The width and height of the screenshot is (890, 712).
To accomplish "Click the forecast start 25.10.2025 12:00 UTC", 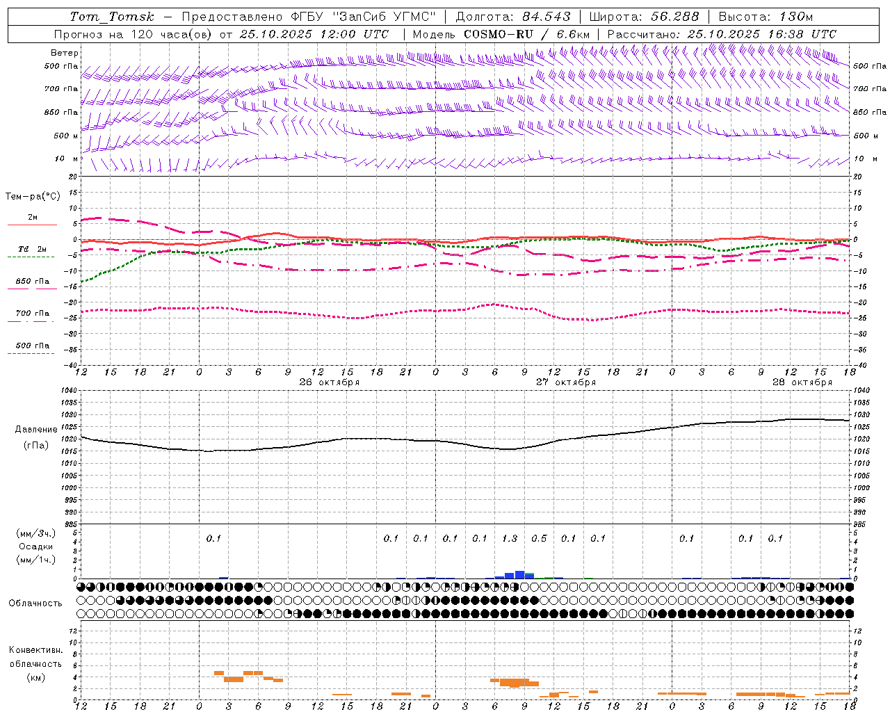I will coord(314,34).
